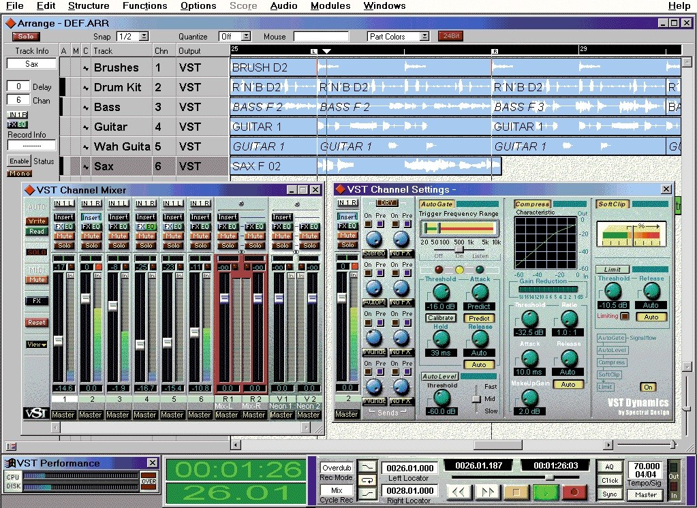Click the channel 2 volume fader handle

(x=86, y=298)
